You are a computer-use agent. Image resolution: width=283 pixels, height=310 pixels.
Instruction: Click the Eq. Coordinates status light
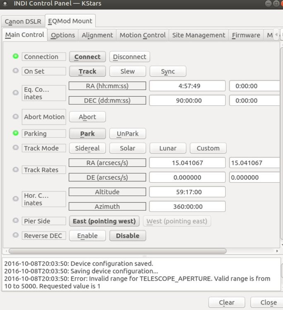15,93
